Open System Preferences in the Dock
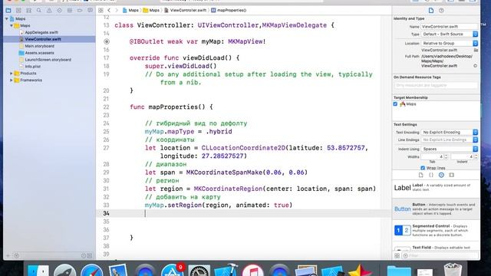Viewport: 491px width, 276px height. point(199,271)
